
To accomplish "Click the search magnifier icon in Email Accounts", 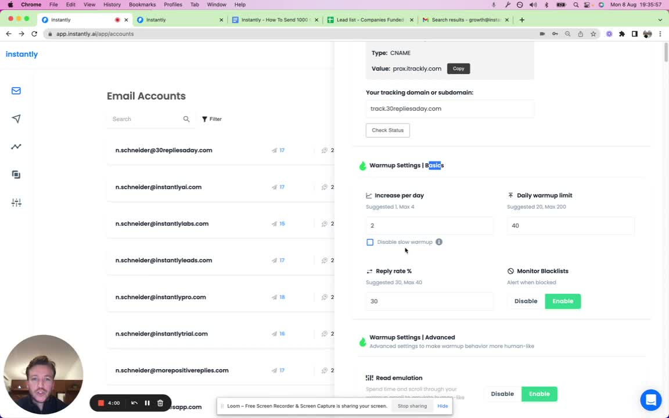I will click(x=186, y=119).
